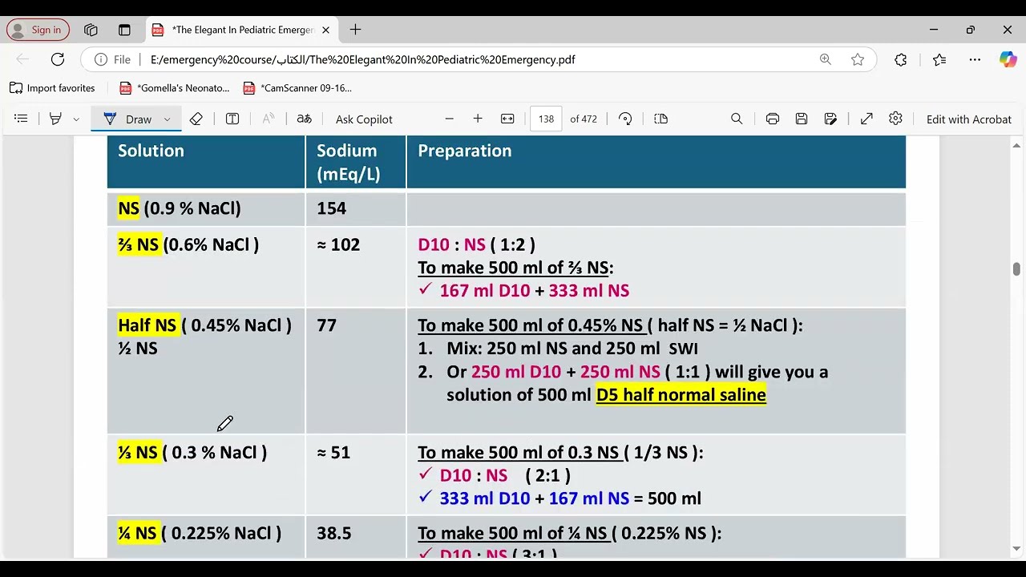Enter full screen mode
This screenshot has height=577, width=1026.
pyautogui.click(x=866, y=119)
